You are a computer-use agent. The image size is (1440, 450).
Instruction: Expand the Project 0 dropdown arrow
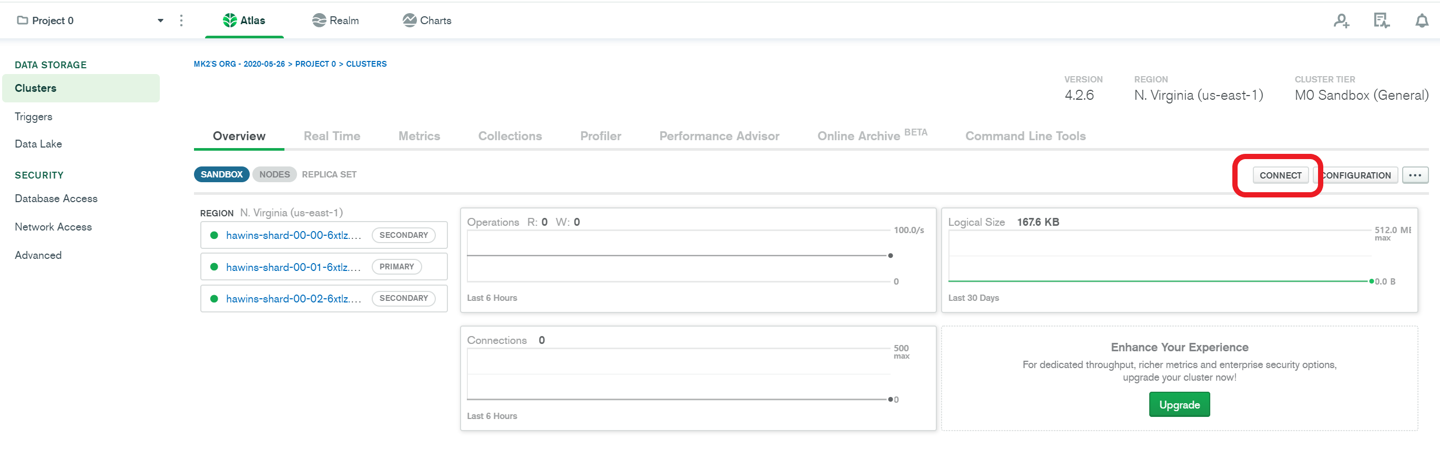click(160, 20)
